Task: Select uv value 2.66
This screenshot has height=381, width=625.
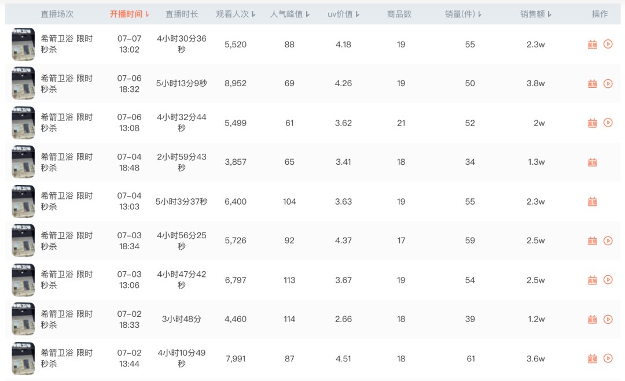Action: click(x=343, y=319)
